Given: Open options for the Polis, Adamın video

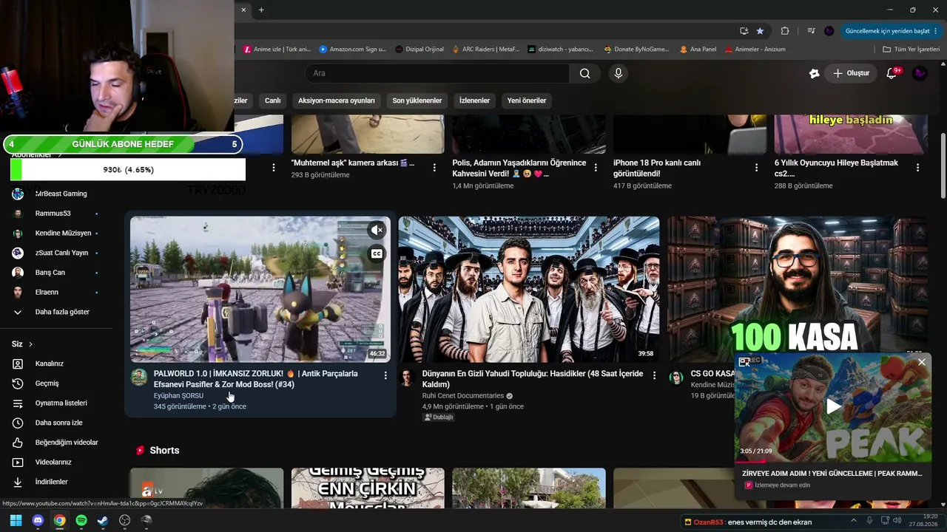Looking at the screenshot, I should (x=596, y=168).
